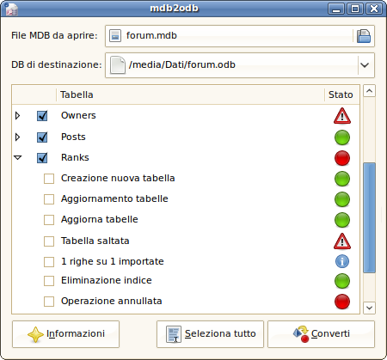Open the DB di destinazione dropdown
This screenshot has height=360, width=387.
(x=365, y=65)
